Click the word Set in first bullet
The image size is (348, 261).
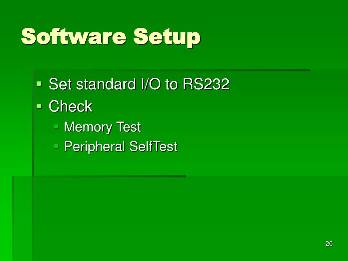tap(60, 84)
